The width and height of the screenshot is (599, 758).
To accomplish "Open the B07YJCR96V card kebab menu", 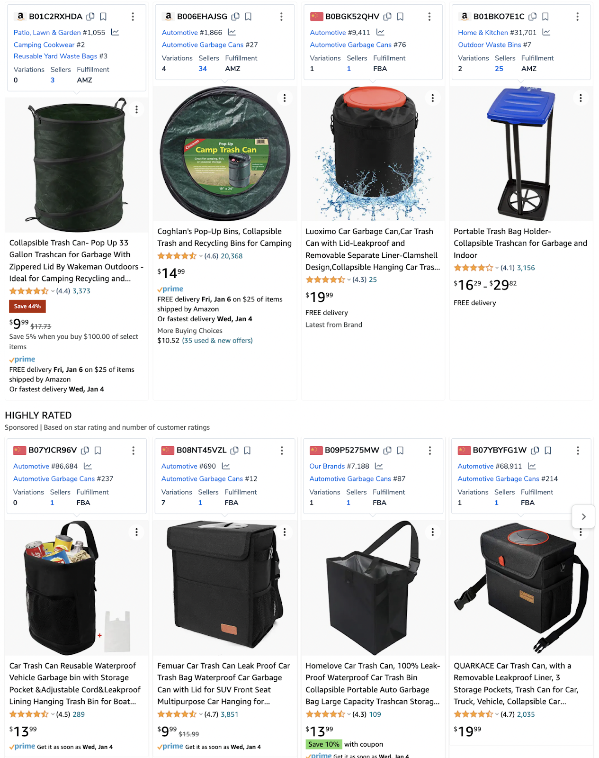I will coord(133,451).
